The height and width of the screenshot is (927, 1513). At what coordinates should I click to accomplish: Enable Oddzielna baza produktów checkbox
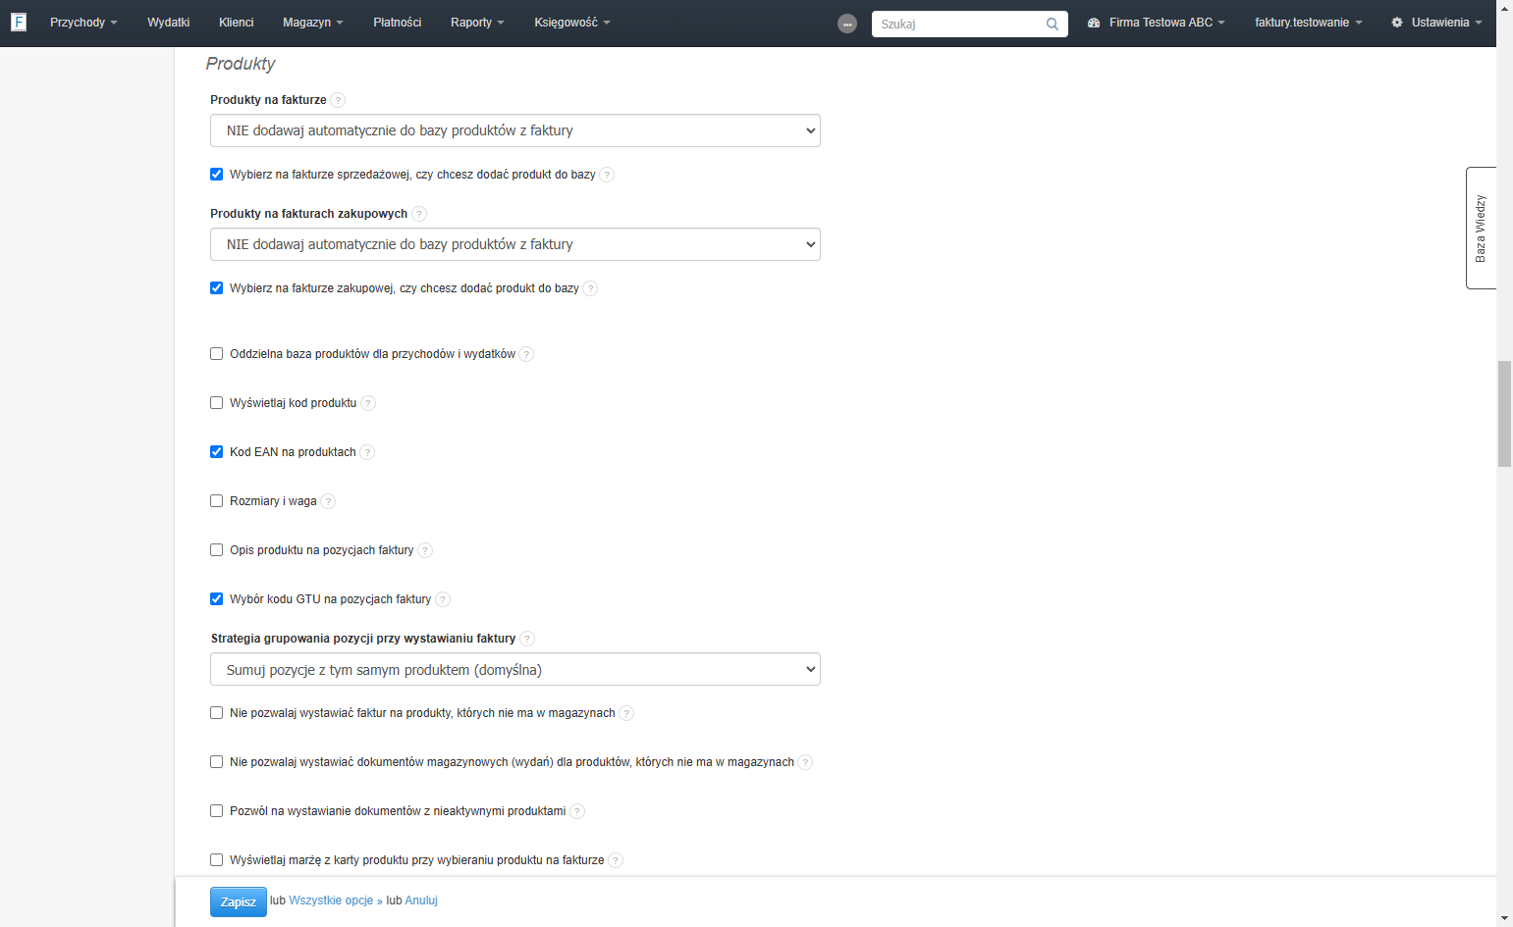217,354
